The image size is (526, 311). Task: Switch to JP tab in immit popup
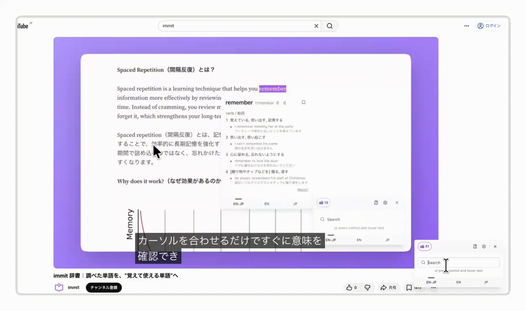(x=486, y=282)
